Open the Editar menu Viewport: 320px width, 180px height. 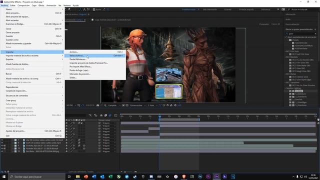tap(12, 5)
